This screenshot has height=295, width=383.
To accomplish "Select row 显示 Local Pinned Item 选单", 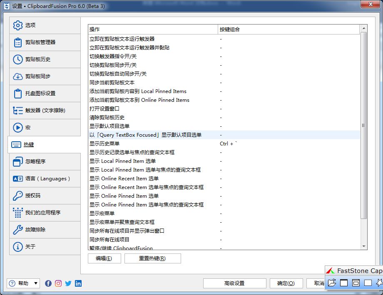I will 224,161.
